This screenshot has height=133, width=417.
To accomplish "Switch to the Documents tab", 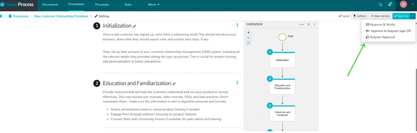I will click(50, 5).
